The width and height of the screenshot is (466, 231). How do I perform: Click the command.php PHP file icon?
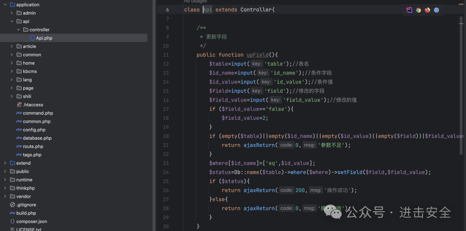(19, 113)
